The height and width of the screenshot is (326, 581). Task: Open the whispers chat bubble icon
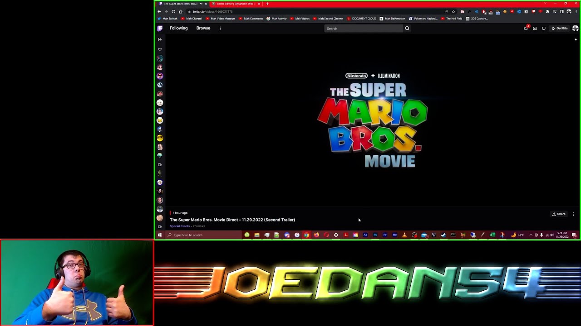click(x=544, y=29)
